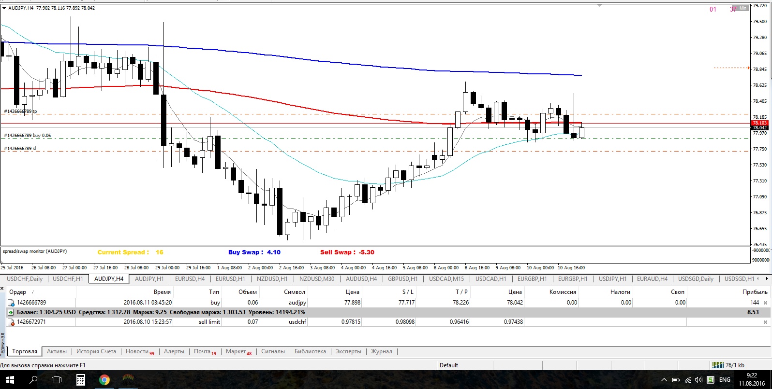This screenshot has width=772, height=389.
Task: Sort by the Своп column header
Action: click(x=660, y=292)
